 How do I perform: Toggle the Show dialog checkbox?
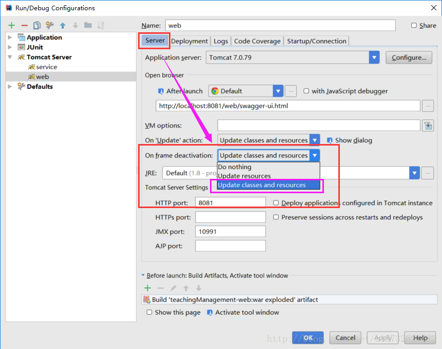coord(329,140)
